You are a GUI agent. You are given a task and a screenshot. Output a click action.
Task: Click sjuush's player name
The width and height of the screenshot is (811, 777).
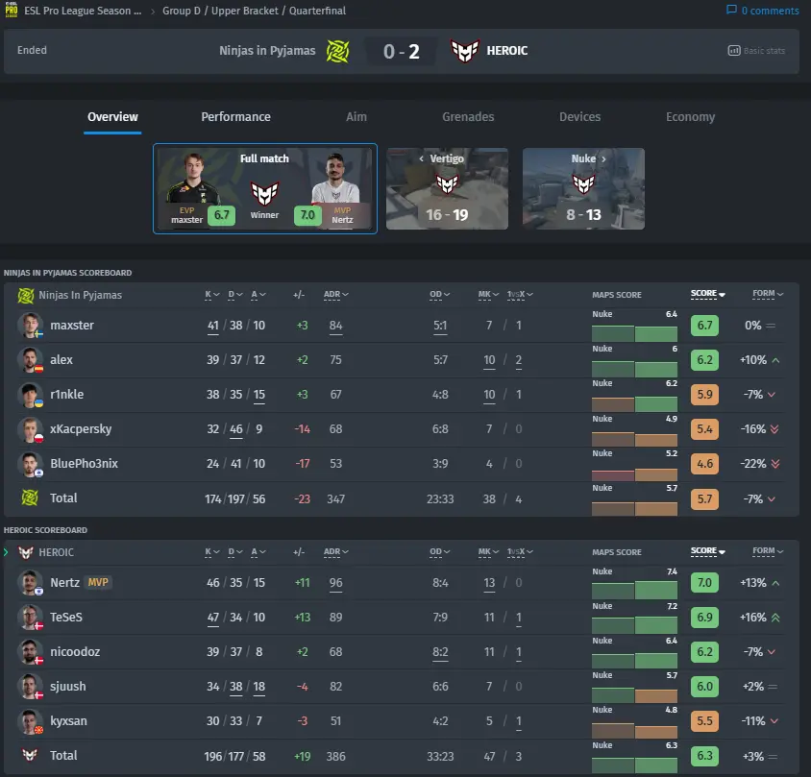(68, 687)
